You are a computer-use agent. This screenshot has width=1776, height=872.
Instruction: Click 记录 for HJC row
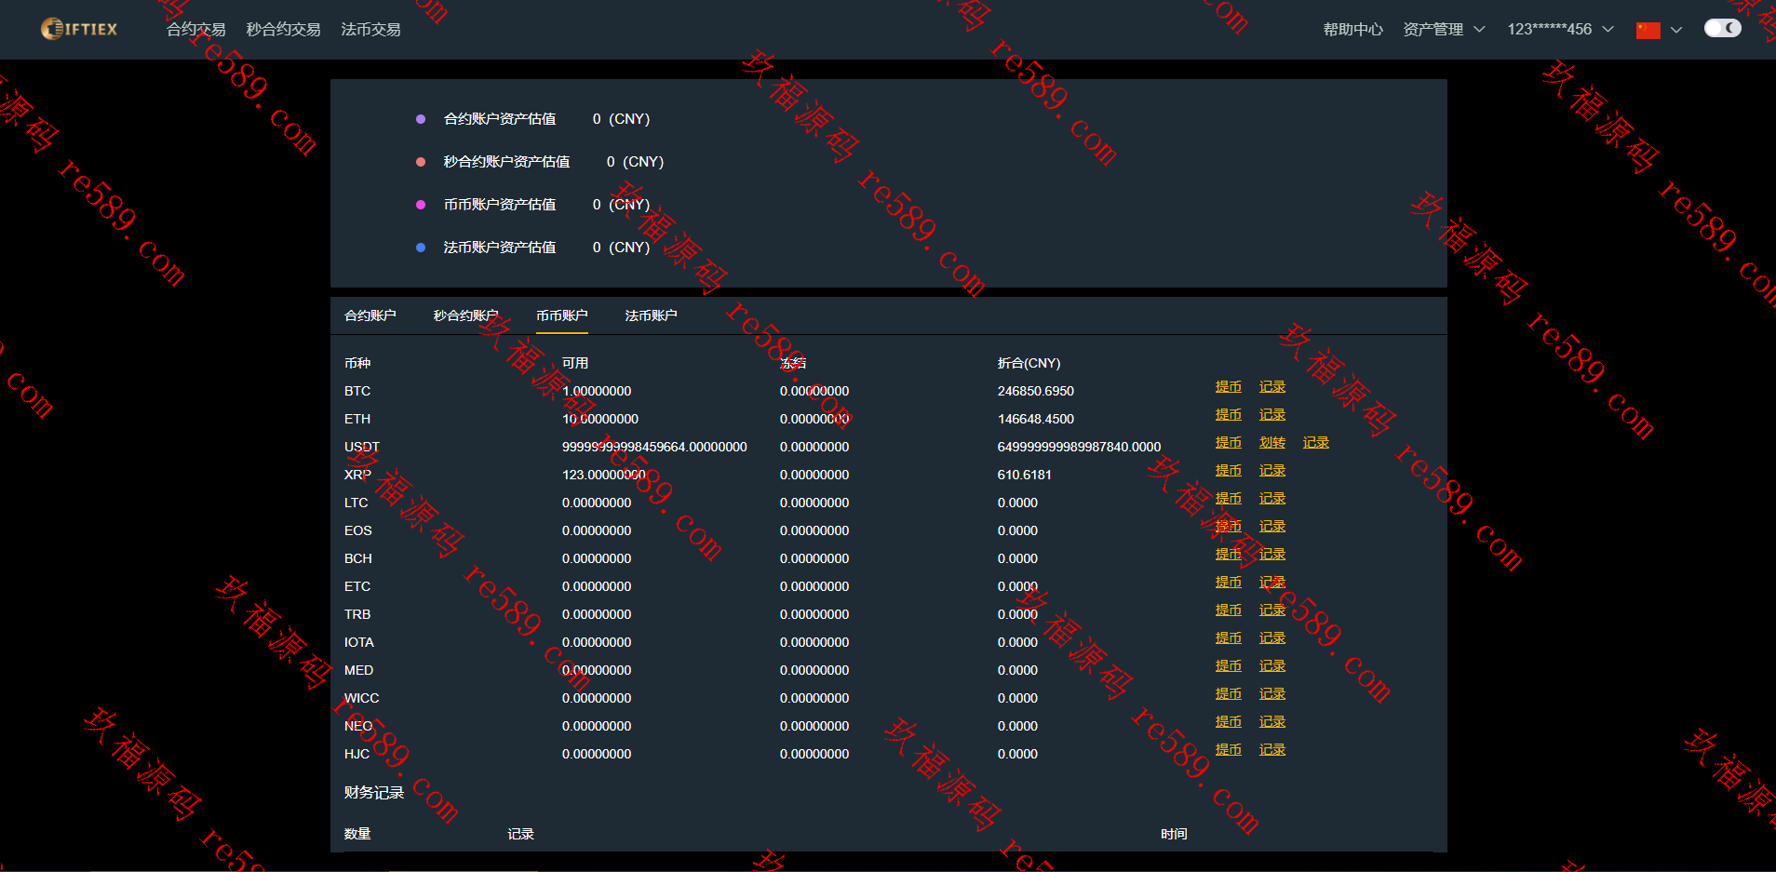[1272, 749]
